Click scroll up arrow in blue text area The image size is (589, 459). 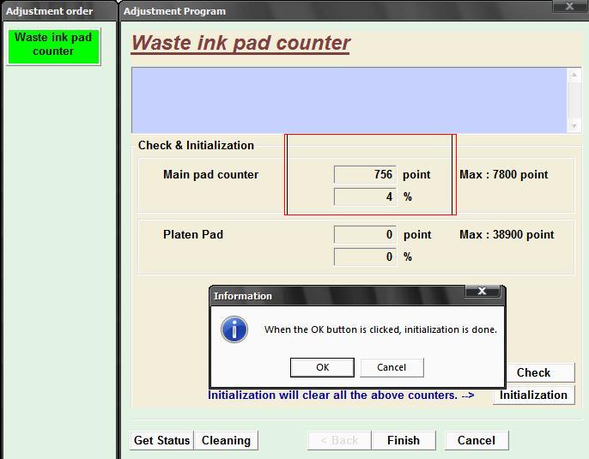pos(574,75)
